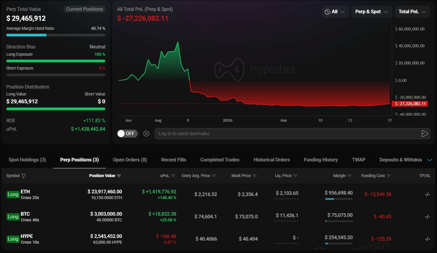
Task: Open the All time range dropdown
Action: 335,12
